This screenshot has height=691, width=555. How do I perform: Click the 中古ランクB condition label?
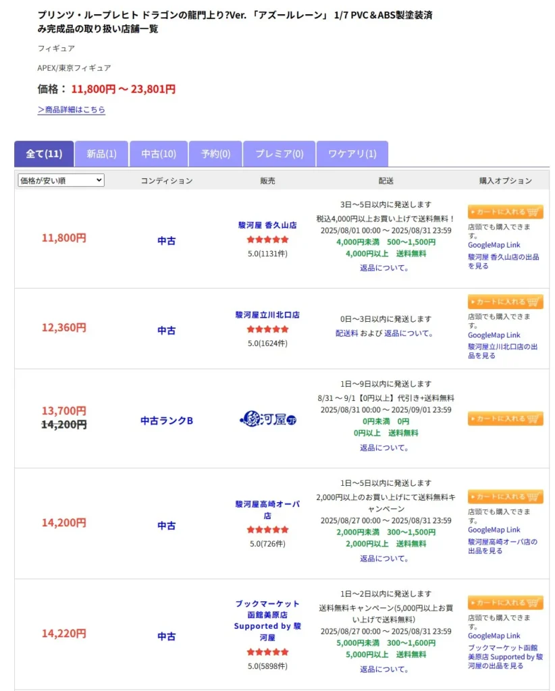click(x=167, y=421)
